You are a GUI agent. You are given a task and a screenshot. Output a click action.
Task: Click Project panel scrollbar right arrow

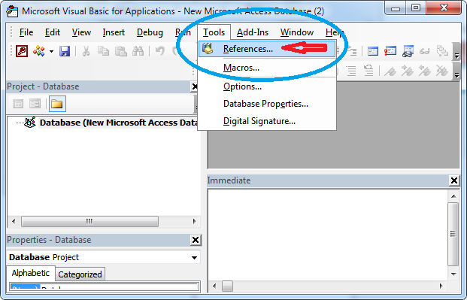point(195,221)
